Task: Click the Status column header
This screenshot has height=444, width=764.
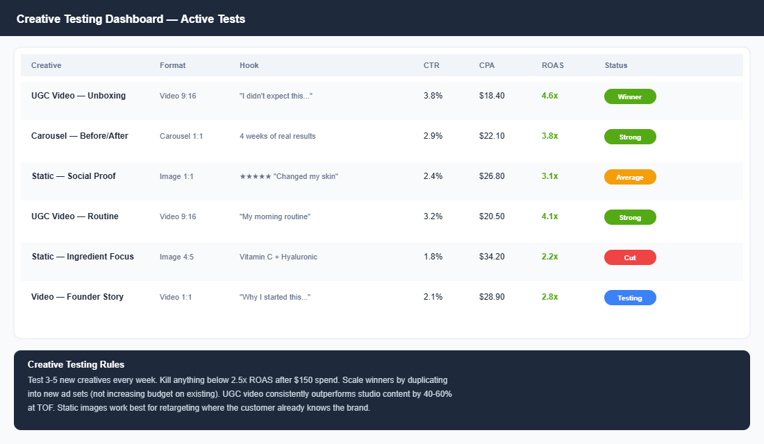Action: [615, 65]
